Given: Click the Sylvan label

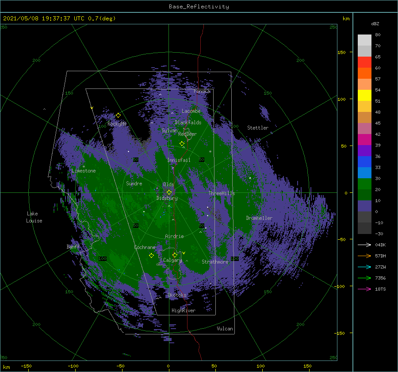Looking at the screenshot, I should click(169, 130).
